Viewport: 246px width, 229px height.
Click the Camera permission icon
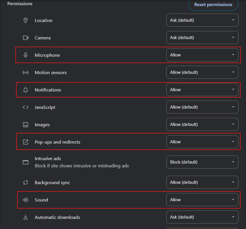click(26, 38)
